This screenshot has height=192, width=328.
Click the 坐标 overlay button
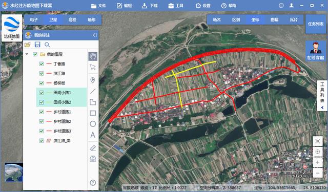255,19
